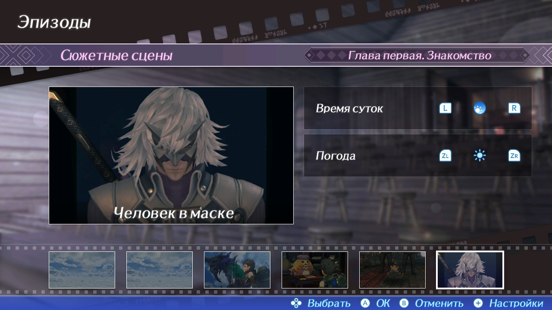The image size is (552, 310).
Task: Click the A button icon
Action: click(x=365, y=303)
